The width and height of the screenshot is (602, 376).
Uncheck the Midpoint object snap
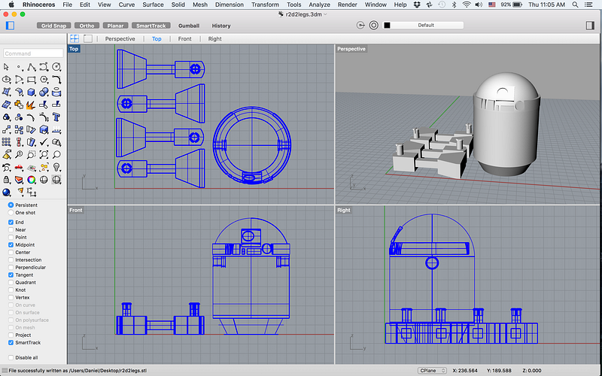click(x=11, y=245)
